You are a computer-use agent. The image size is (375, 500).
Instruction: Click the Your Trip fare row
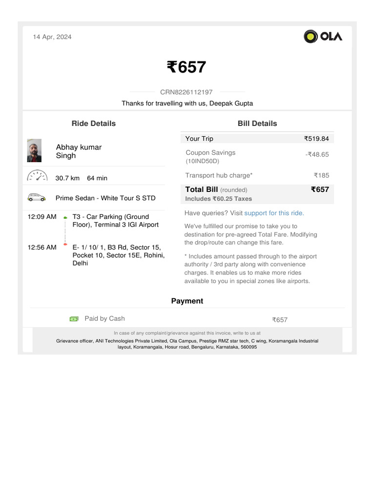(x=257, y=139)
